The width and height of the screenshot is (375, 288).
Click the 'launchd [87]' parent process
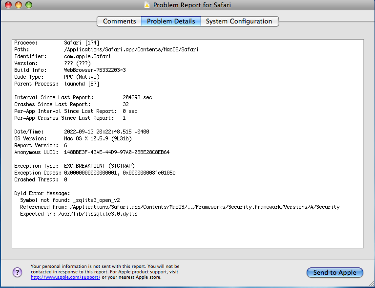(82, 84)
